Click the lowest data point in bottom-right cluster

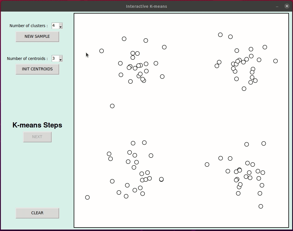click(x=261, y=206)
